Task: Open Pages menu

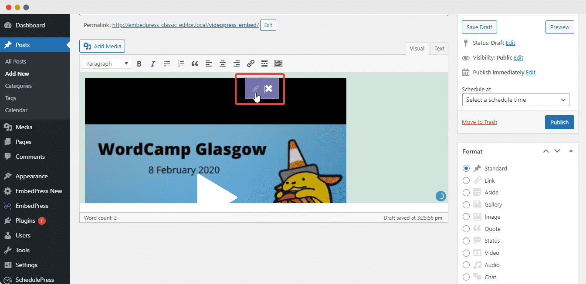Action: click(35, 142)
